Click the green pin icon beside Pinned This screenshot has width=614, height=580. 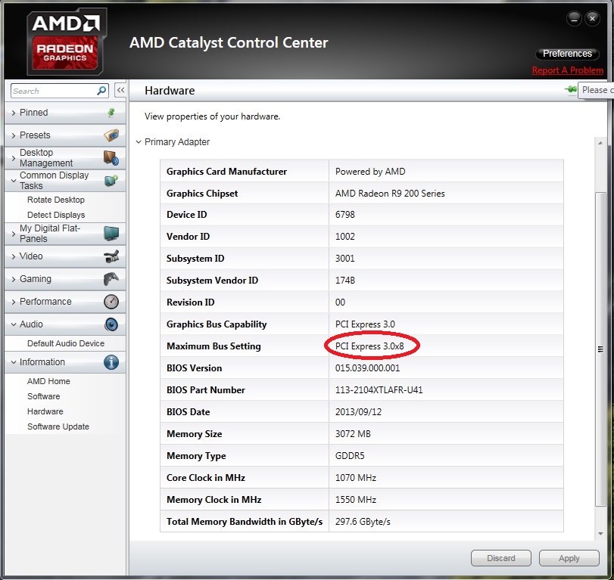point(111,113)
